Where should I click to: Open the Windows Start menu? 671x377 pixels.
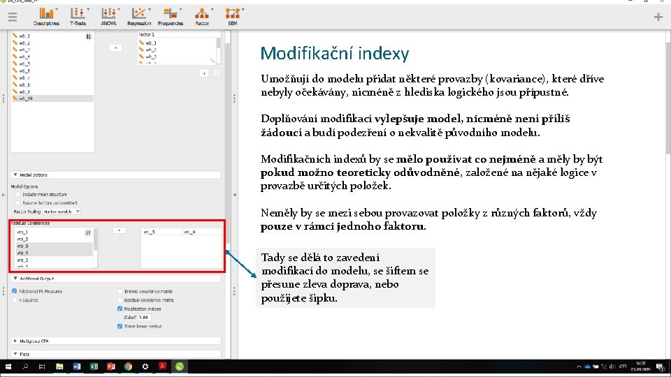pyautogui.click(x=8, y=367)
